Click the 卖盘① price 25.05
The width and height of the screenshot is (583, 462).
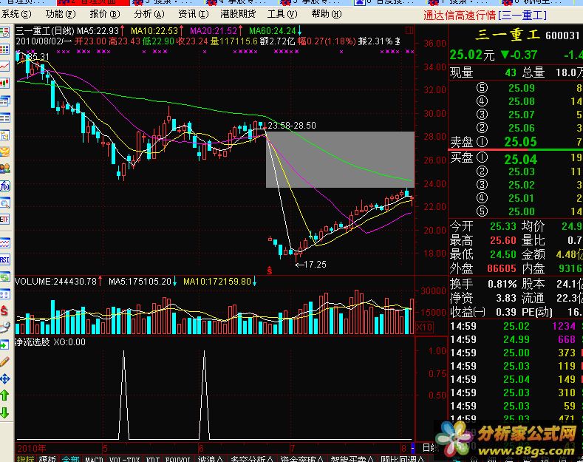520,142
